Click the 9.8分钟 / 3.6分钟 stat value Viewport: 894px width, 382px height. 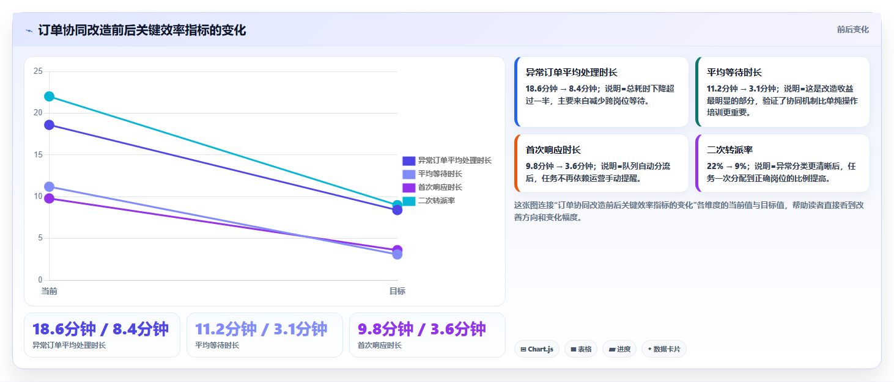pos(422,330)
